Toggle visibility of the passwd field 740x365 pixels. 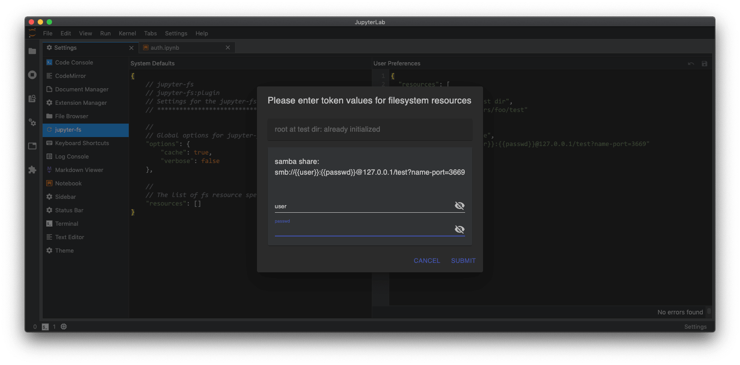460,229
